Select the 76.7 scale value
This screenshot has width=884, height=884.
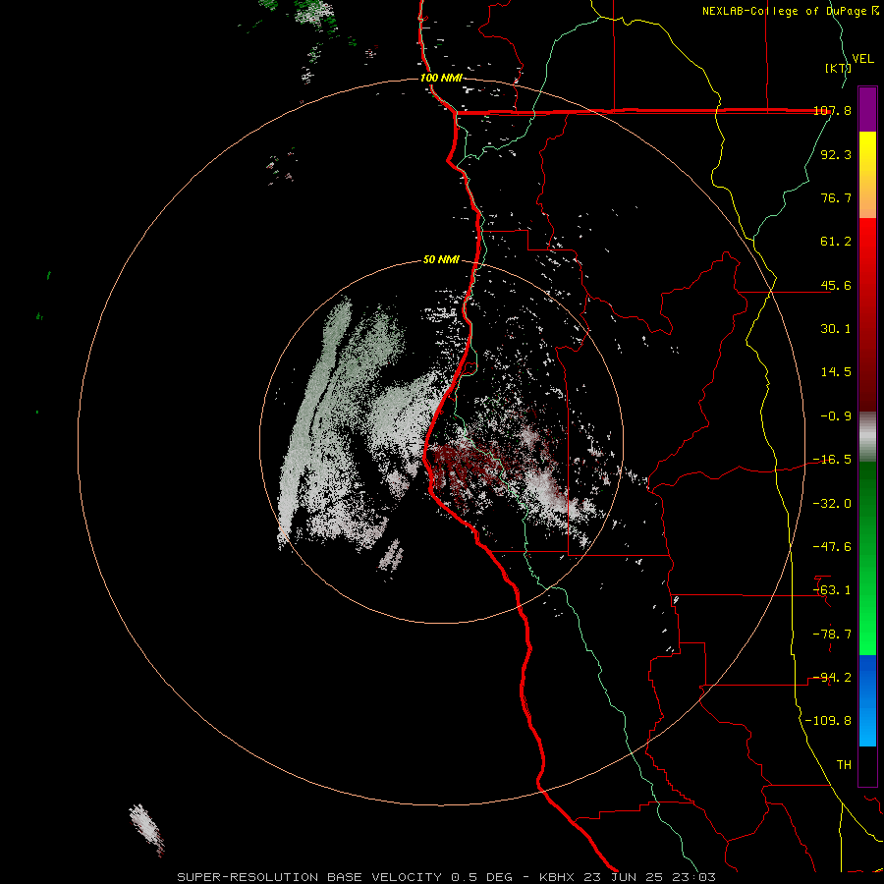click(836, 197)
